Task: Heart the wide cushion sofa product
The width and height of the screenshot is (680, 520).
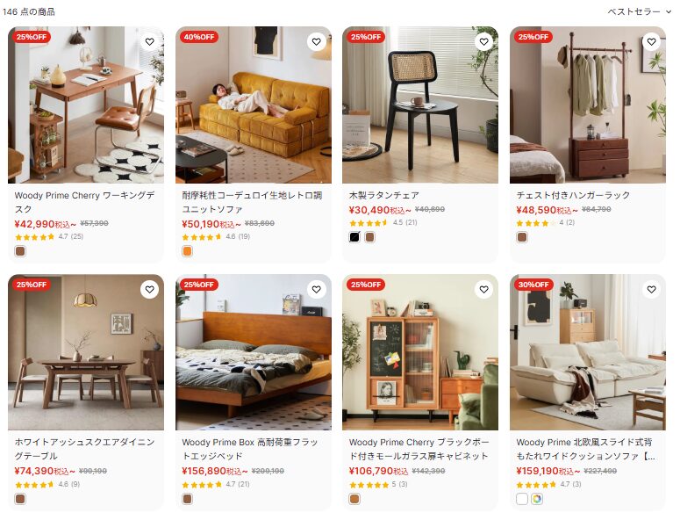Action: click(x=651, y=289)
